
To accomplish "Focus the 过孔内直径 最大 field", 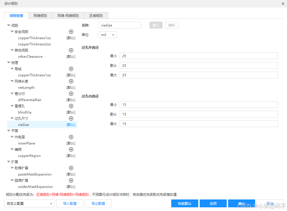I will point(199,124).
